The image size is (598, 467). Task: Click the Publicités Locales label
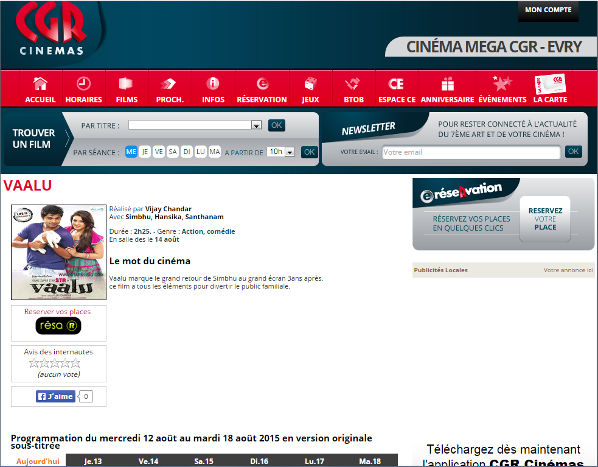tap(440, 270)
